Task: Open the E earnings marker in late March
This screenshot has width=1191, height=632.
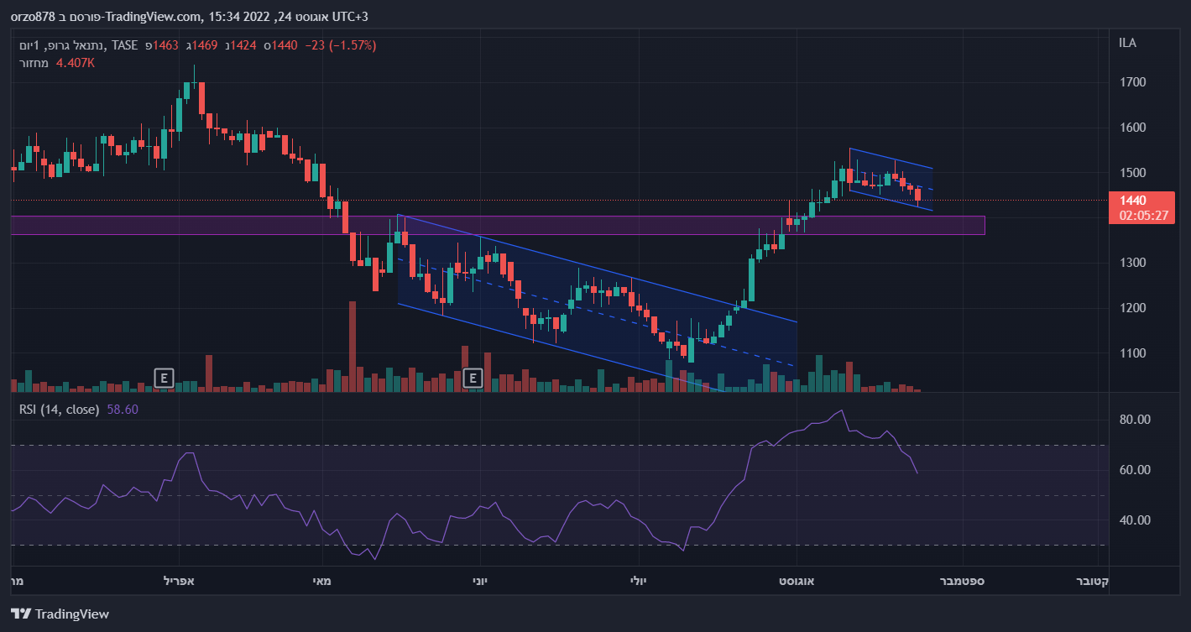Action: pyautogui.click(x=165, y=379)
